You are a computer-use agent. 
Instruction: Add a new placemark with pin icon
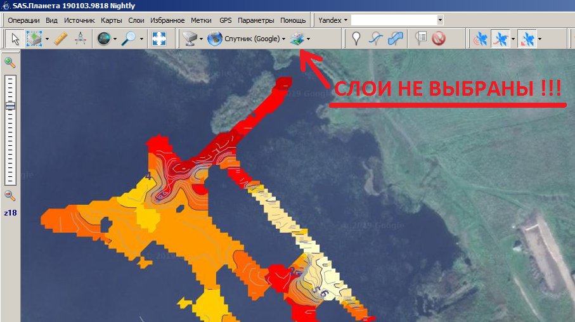[357, 39]
